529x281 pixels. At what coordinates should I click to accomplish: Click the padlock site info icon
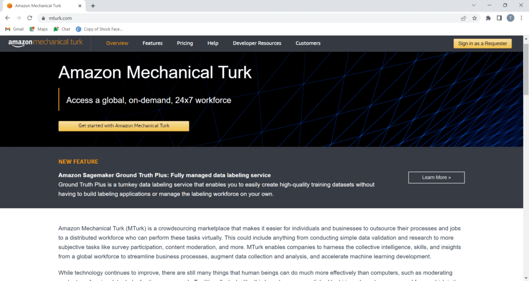43,18
